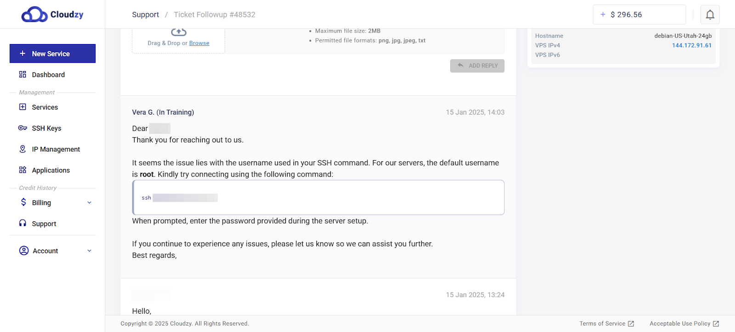735x332 pixels.
Task: Click the VPS IPv4 address 144.172.91.61
Action: pos(691,45)
